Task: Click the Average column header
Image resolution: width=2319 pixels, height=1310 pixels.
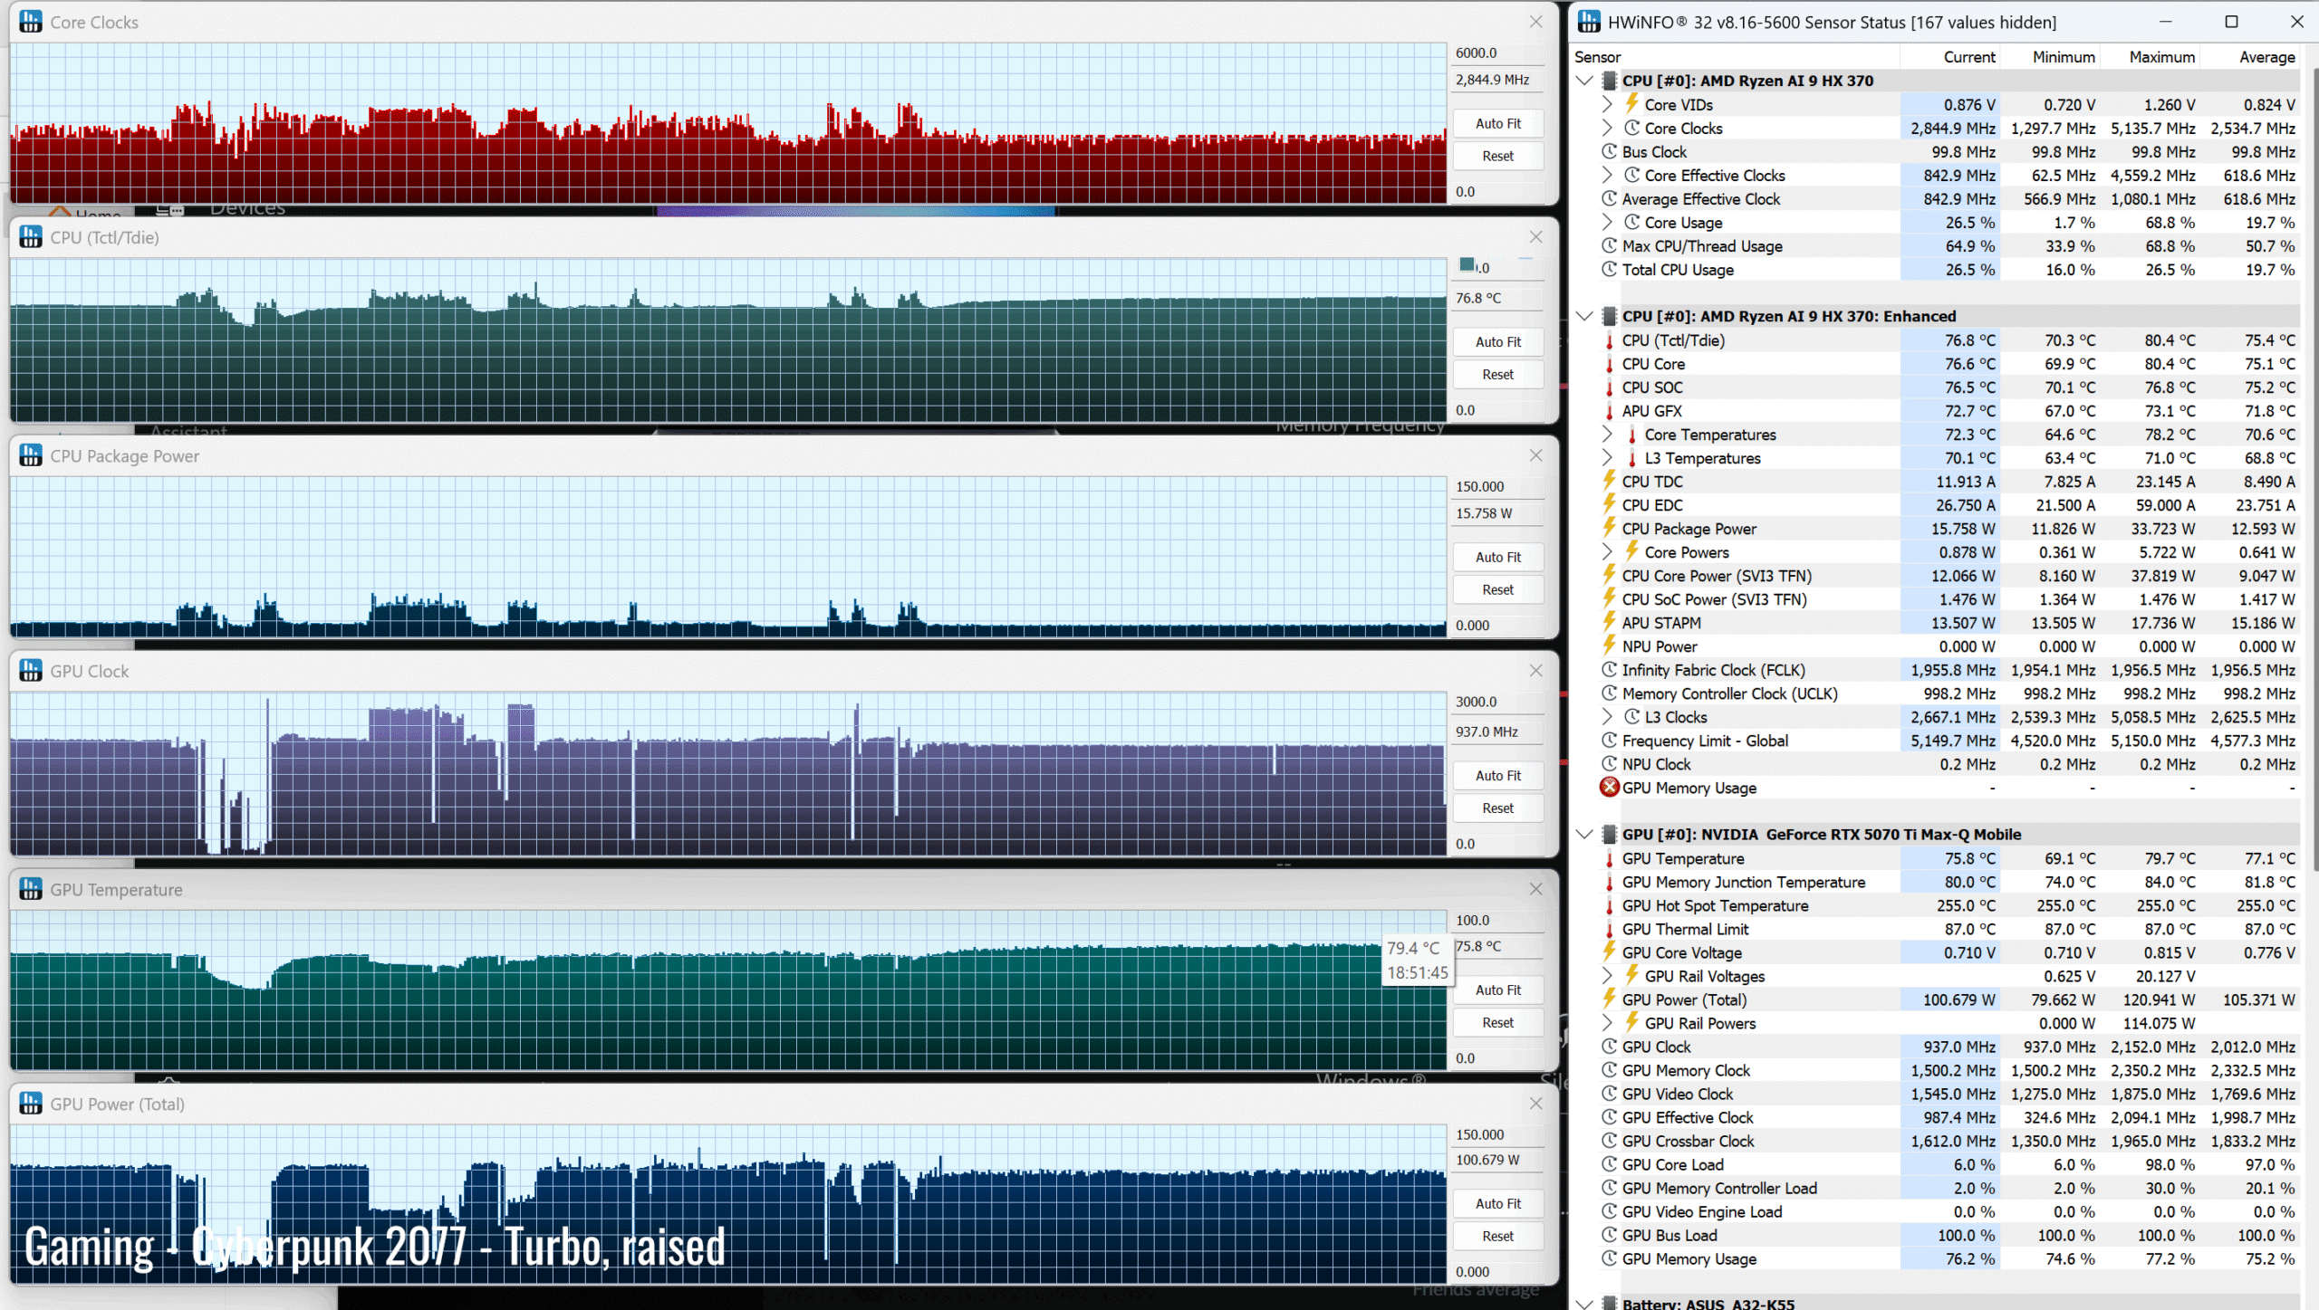Action: click(x=2266, y=57)
